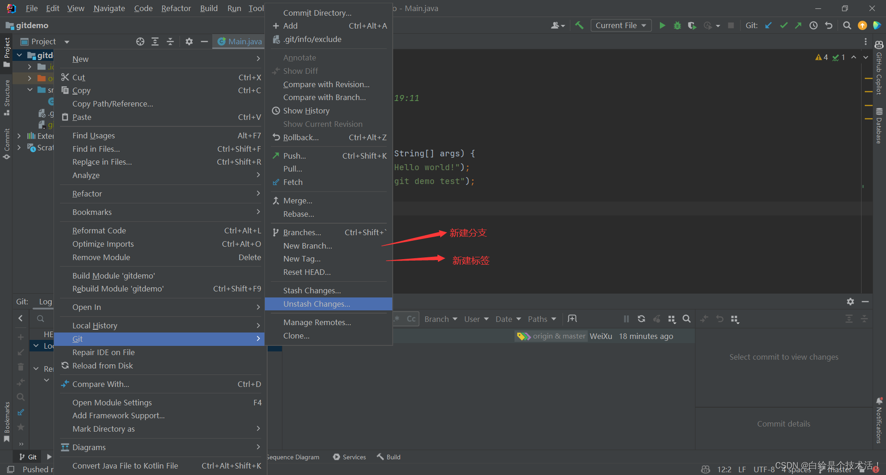Toggle the Project tool window stripe button
This screenshot has height=475, width=886.
pyautogui.click(x=6, y=52)
